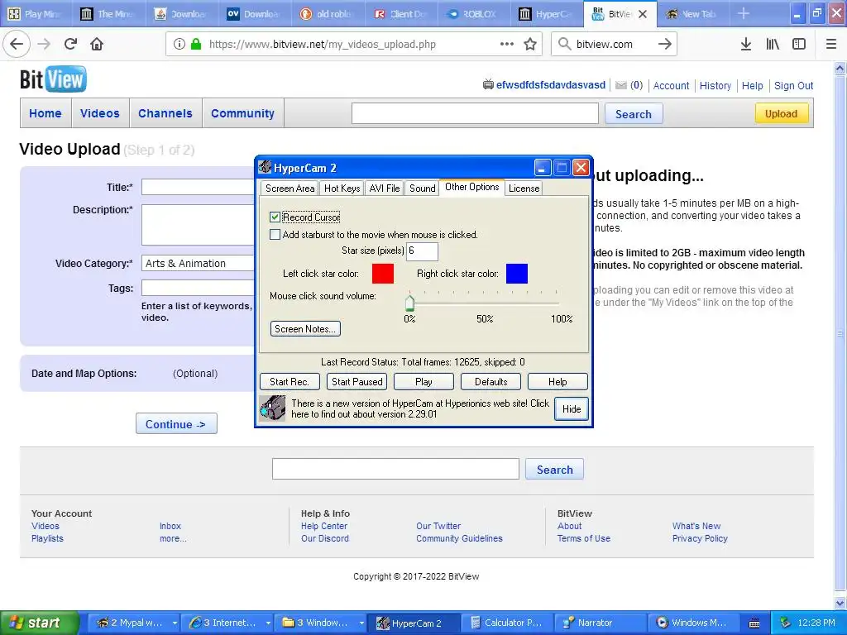Click the green lock icon in address bar

click(x=196, y=45)
